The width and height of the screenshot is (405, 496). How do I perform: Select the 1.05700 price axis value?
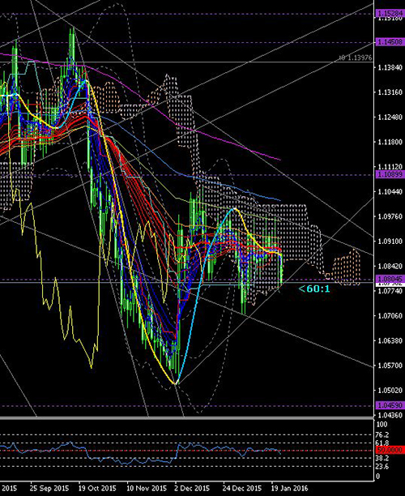pyautogui.click(x=390, y=366)
